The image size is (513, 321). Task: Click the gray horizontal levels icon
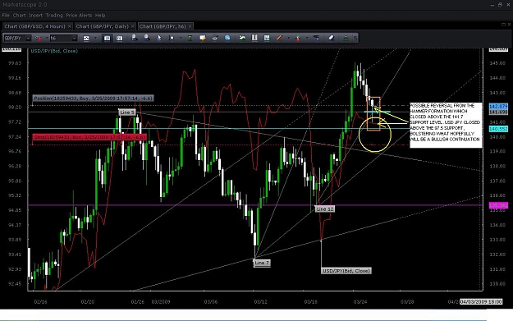pyautogui.click(x=316, y=38)
